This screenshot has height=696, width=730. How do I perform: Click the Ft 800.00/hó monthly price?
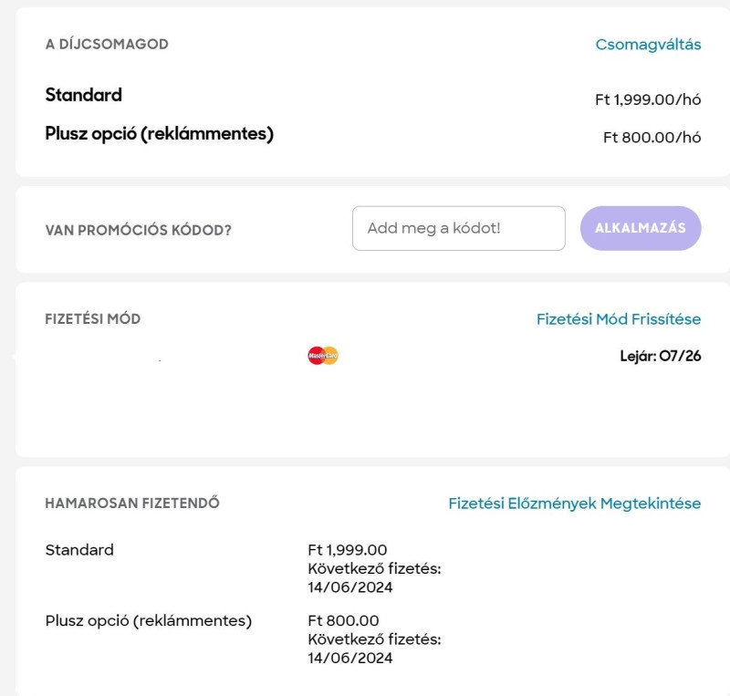coord(652,138)
